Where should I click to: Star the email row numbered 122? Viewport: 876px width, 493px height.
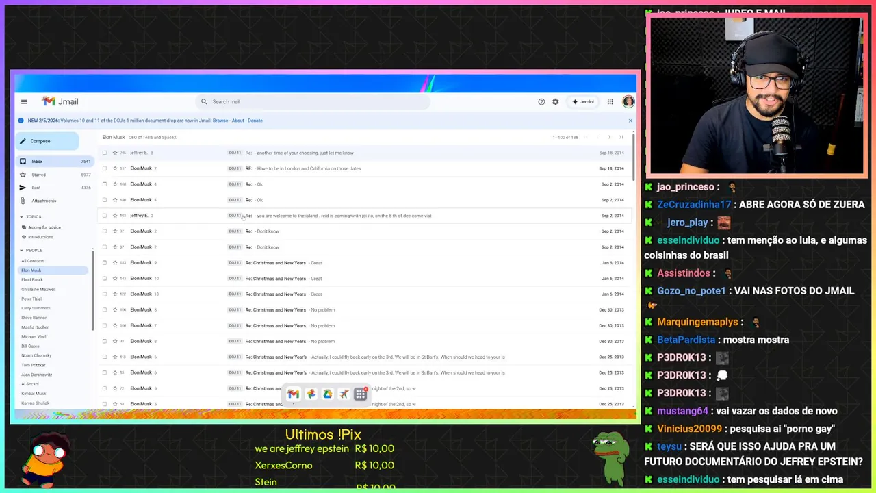[x=114, y=294]
